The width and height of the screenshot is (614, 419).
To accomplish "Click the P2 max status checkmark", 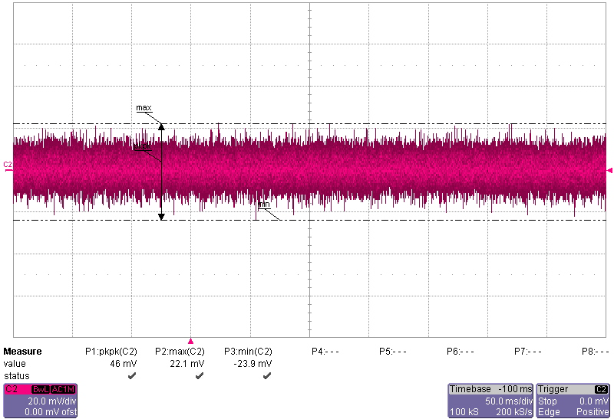I will [x=200, y=376].
